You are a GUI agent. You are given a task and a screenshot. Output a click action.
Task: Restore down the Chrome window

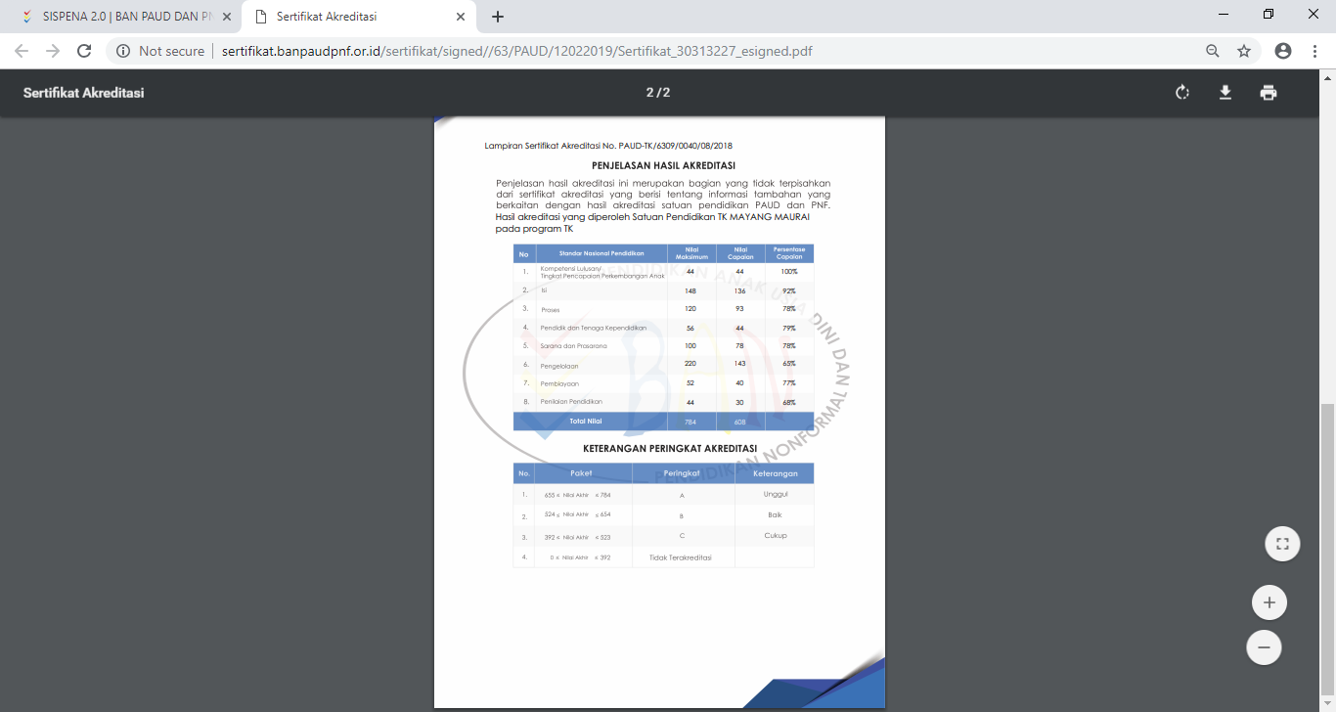tap(1269, 15)
